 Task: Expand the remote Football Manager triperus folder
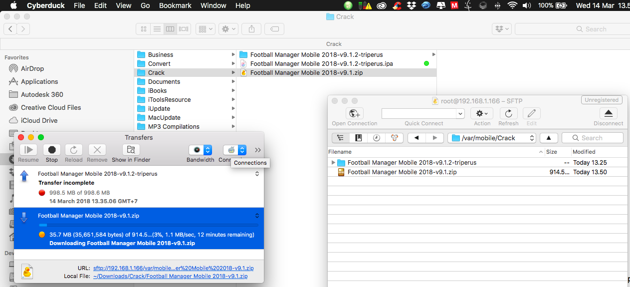[333, 163]
